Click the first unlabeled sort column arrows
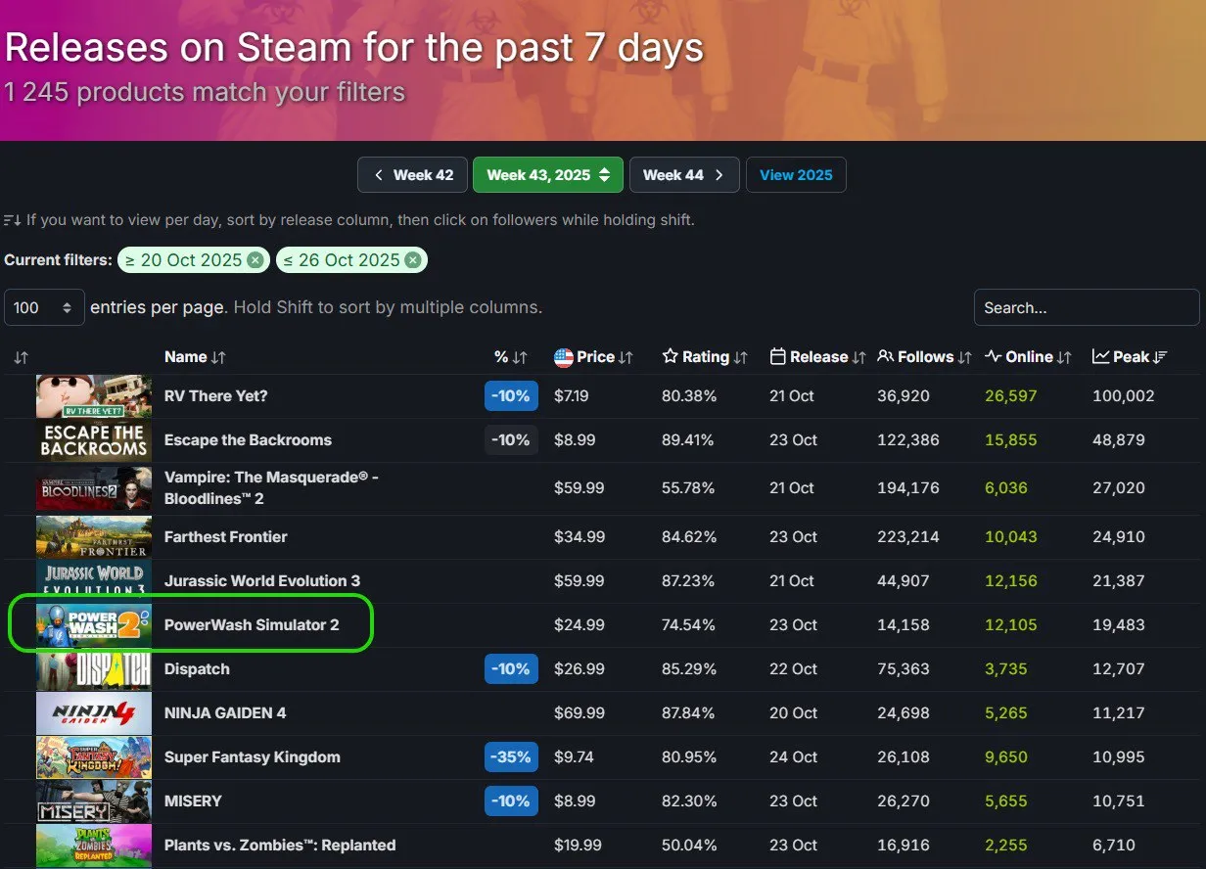Viewport: 1206px width, 869px height. (21, 358)
